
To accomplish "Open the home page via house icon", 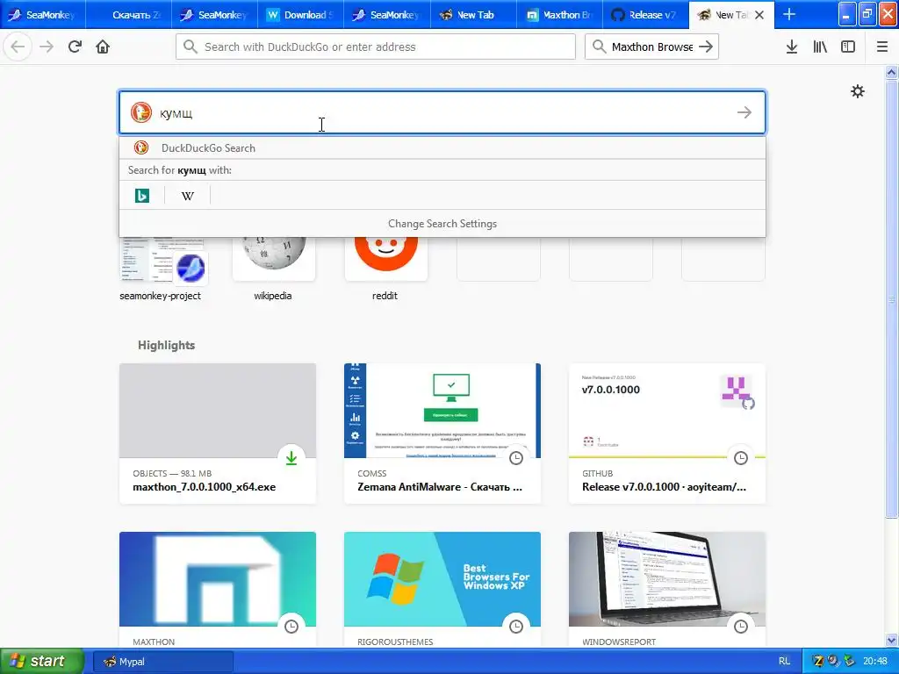I will 103,47.
